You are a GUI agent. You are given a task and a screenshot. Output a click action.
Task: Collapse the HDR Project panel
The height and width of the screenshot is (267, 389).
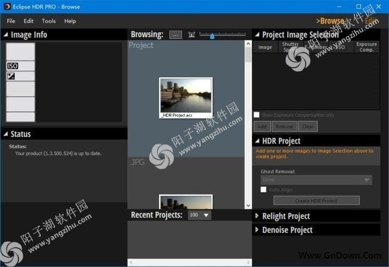tap(257, 141)
